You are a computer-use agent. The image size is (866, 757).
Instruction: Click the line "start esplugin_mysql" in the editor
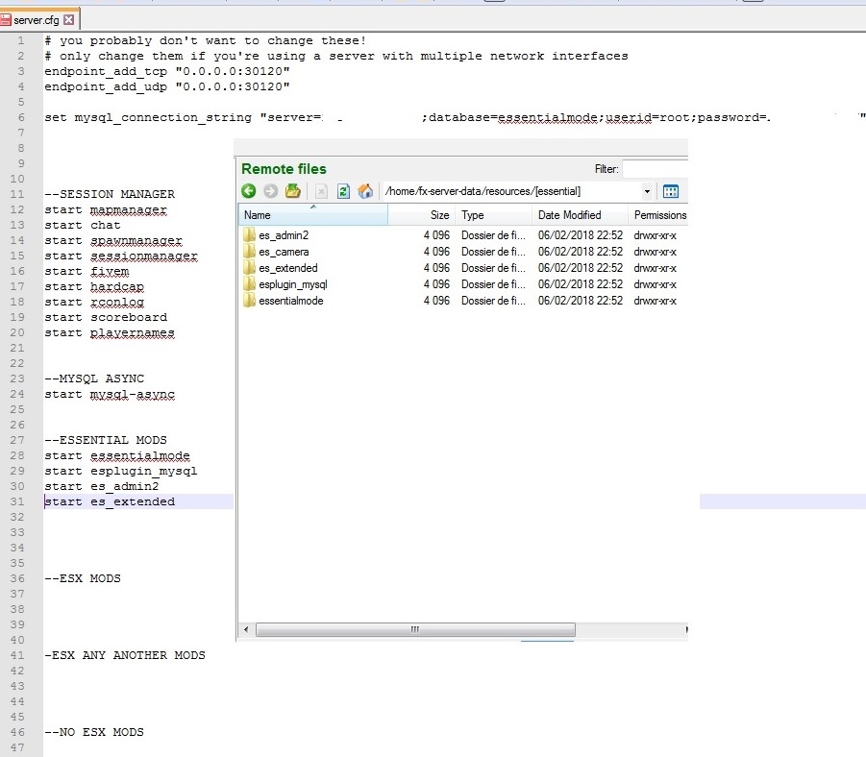pos(121,471)
